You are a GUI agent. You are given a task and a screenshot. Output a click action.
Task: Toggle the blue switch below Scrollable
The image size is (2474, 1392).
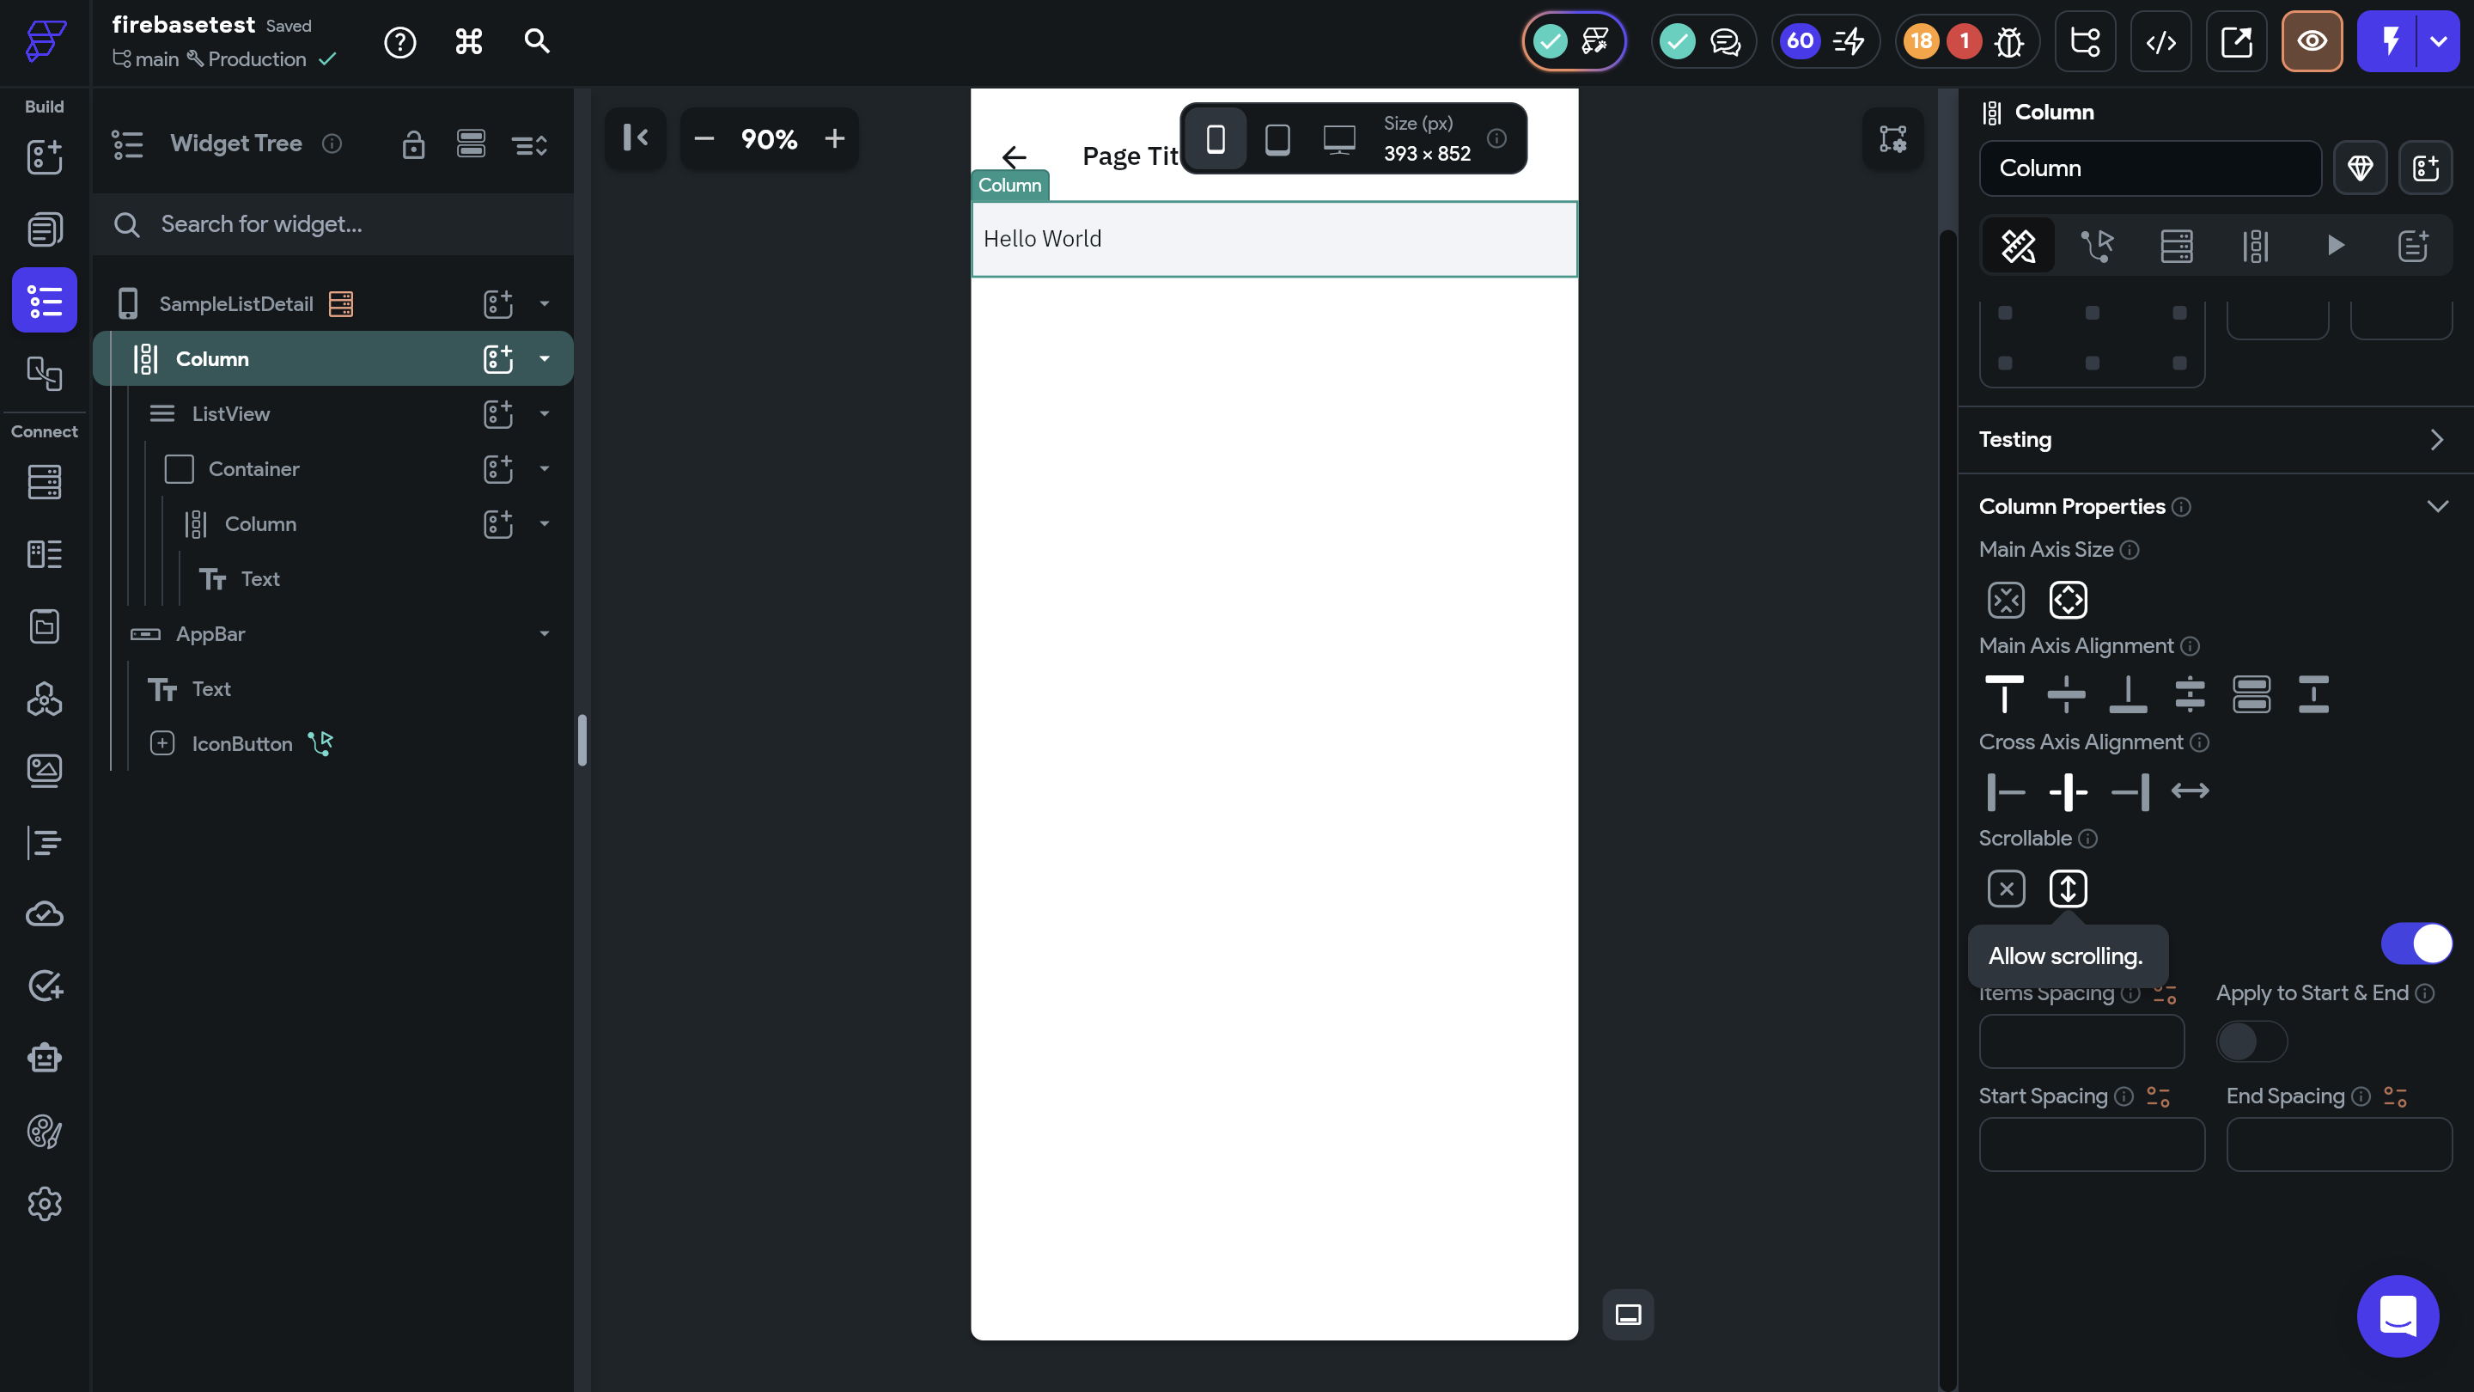pyautogui.click(x=2416, y=943)
